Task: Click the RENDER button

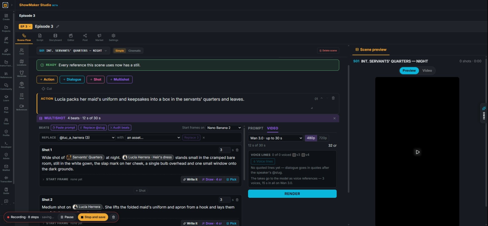Action: (292, 194)
